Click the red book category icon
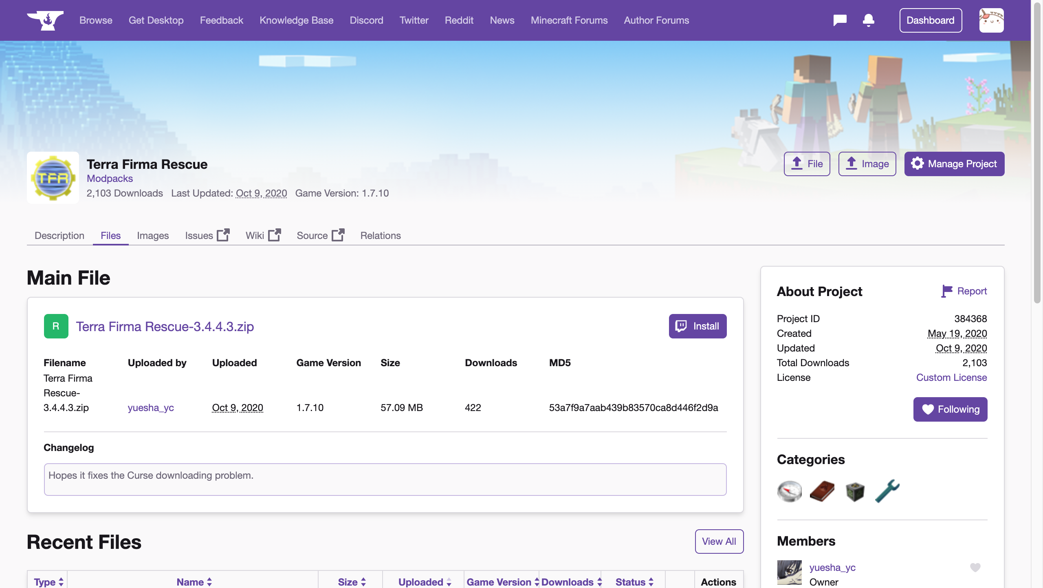Screen dimensions: 1043x588 (822, 491)
